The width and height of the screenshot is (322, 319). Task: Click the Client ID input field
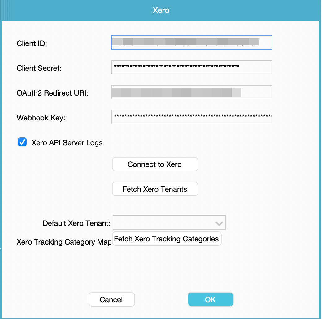coord(192,43)
